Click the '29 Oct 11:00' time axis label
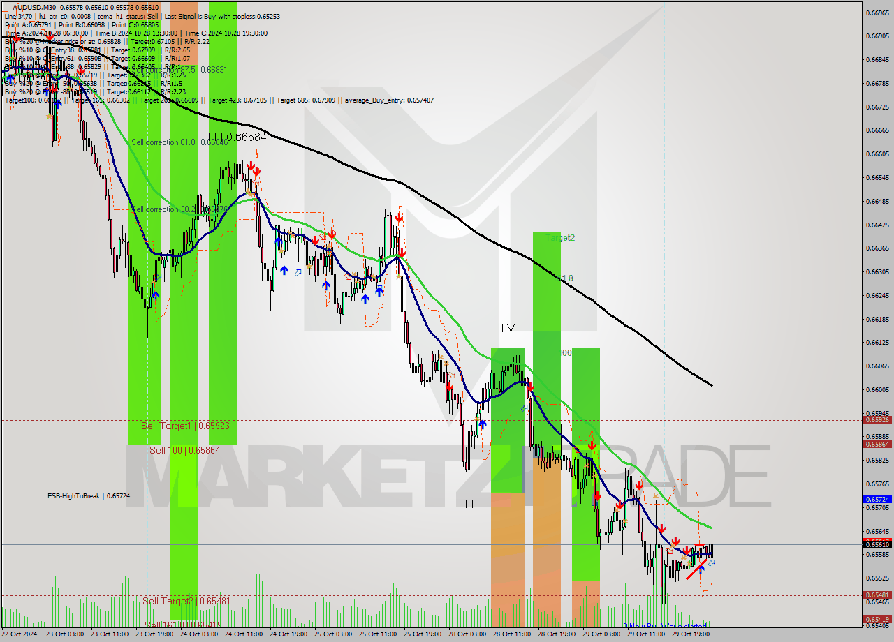Image resolution: width=894 pixels, height=642 pixels. 646,634
